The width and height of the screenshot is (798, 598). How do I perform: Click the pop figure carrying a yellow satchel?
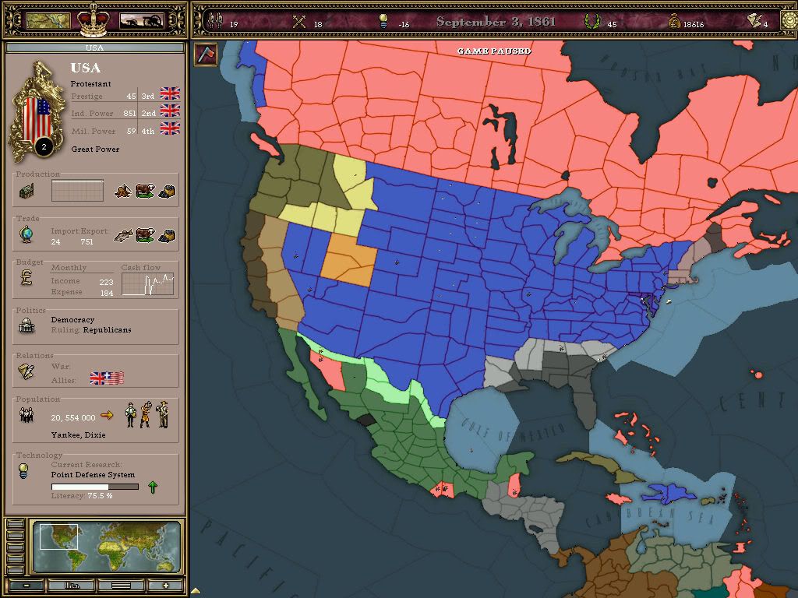[131, 414]
